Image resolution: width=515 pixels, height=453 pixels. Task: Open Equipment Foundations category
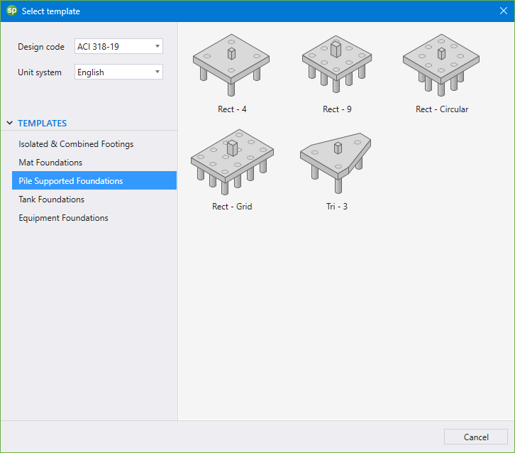[x=63, y=218]
